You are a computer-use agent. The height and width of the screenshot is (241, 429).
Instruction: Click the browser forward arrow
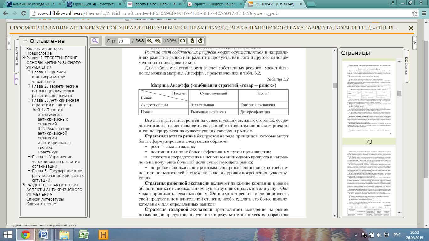[x=14, y=13]
